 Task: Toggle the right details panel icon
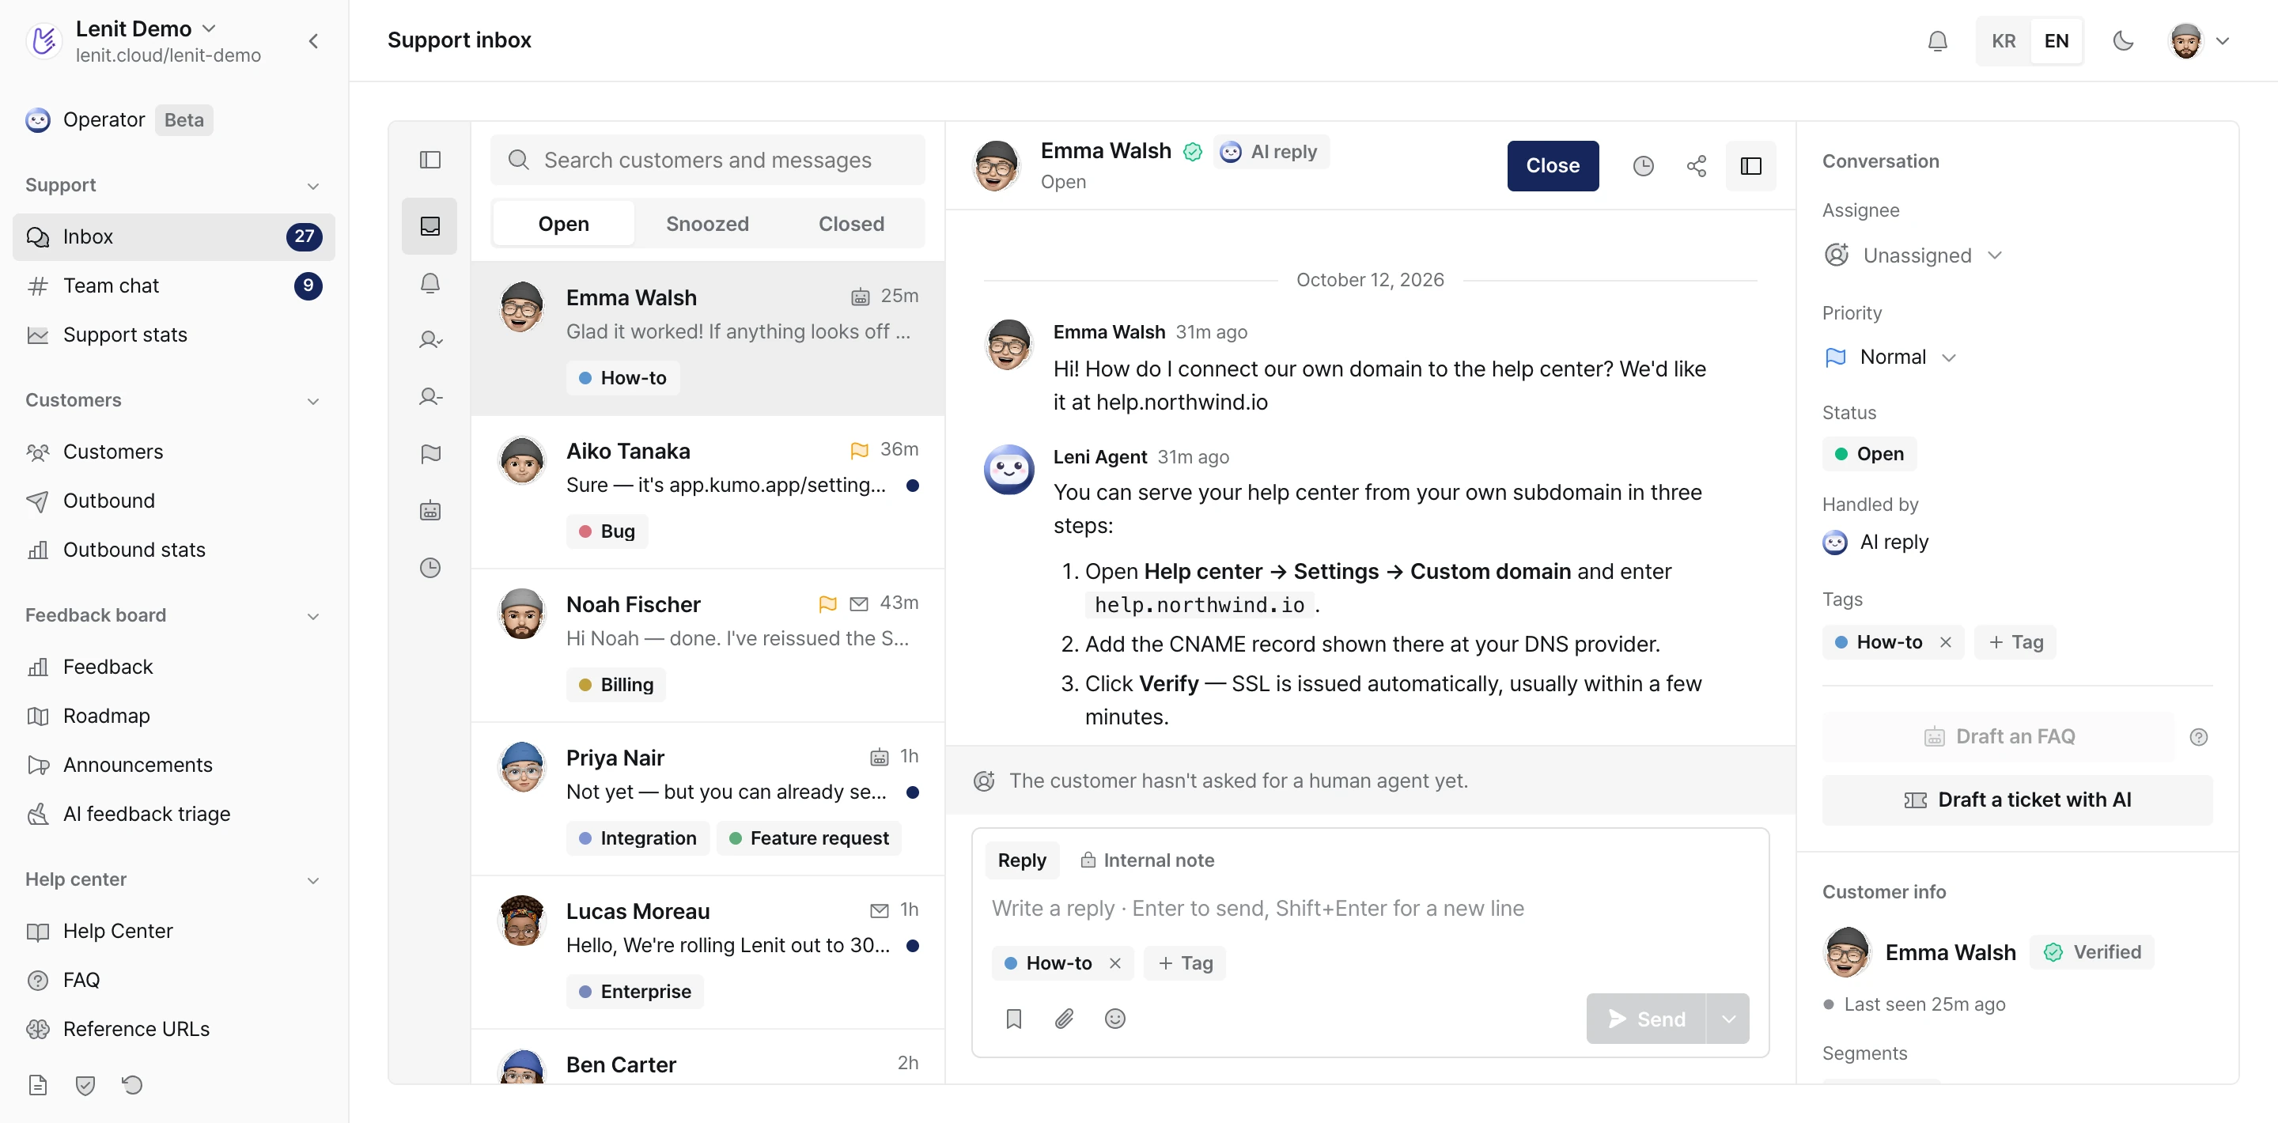pos(1750,165)
